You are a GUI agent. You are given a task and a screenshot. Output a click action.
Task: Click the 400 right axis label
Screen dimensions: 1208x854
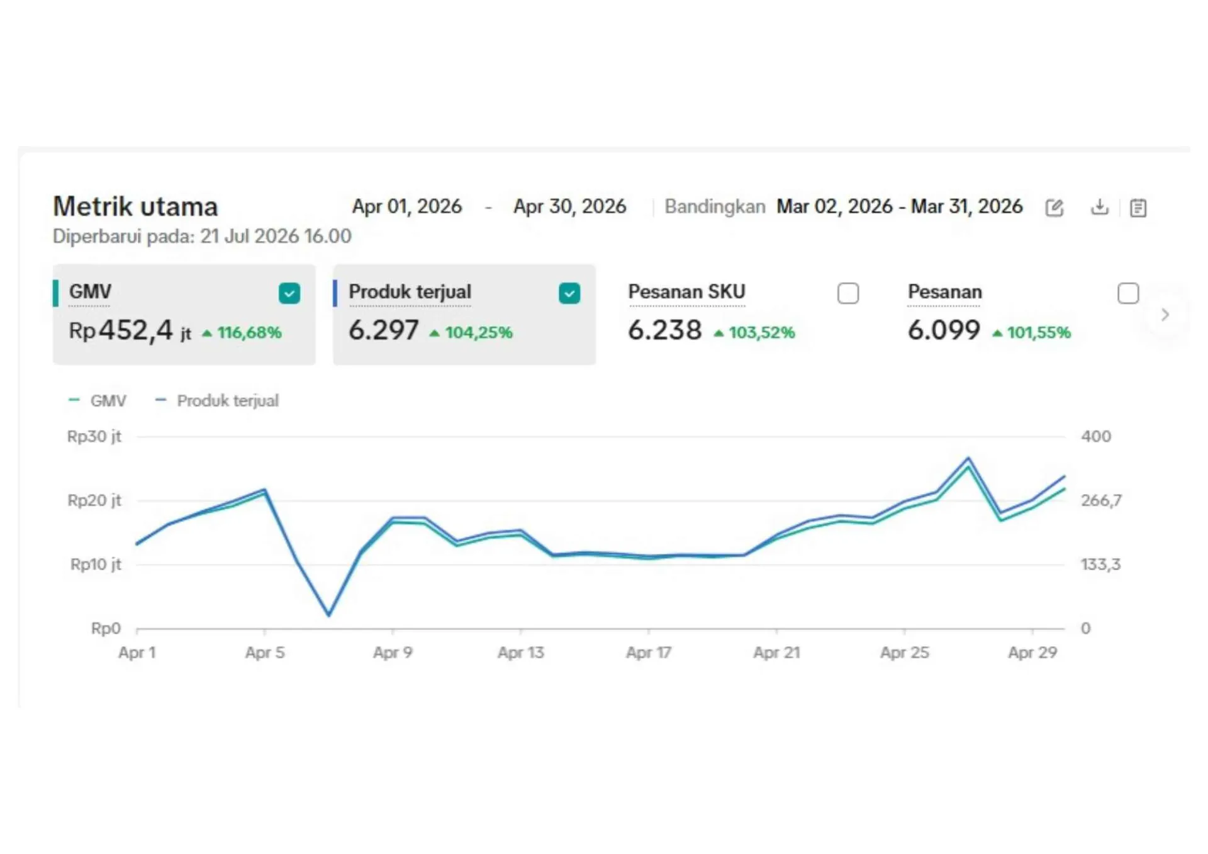coord(1096,437)
